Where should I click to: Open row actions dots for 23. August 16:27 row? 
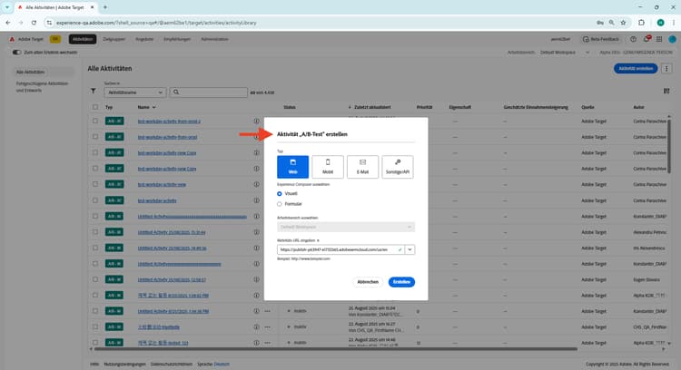(x=268, y=327)
